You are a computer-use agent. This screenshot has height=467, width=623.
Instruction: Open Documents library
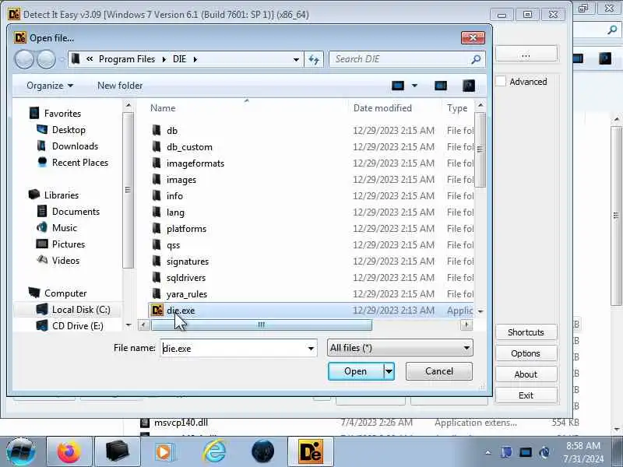click(76, 211)
